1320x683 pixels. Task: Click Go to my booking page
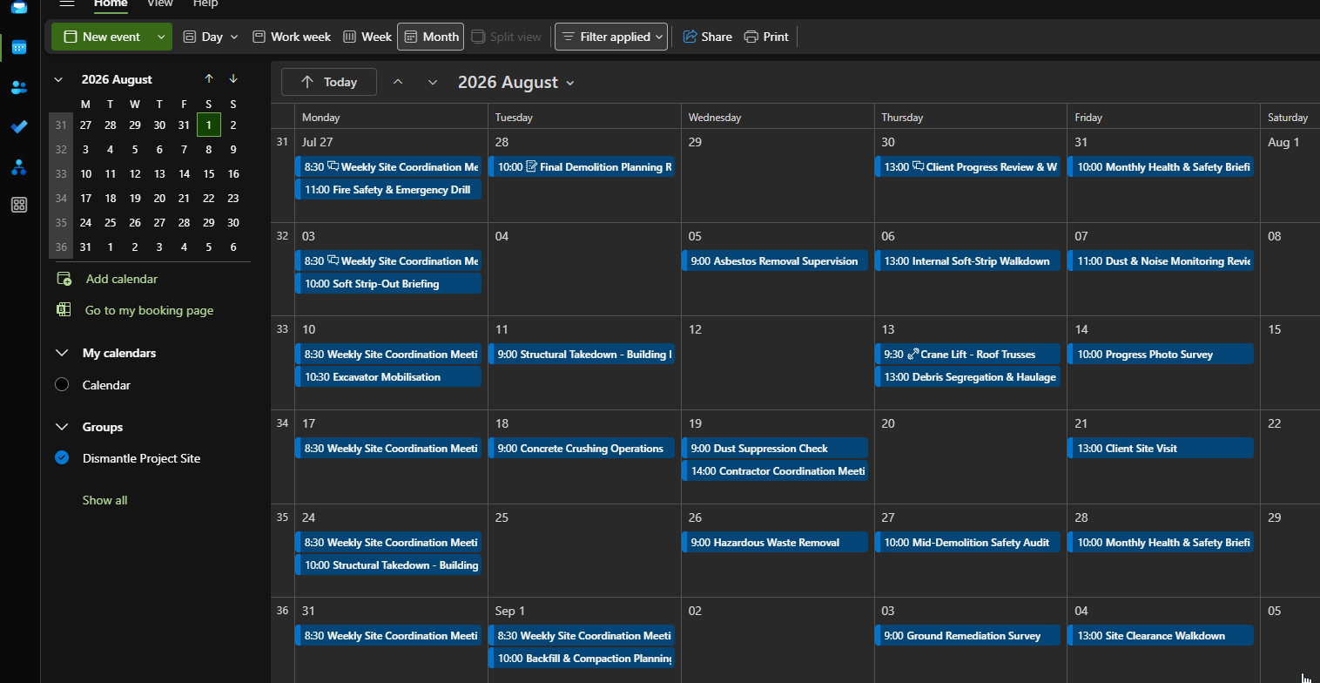(149, 310)
